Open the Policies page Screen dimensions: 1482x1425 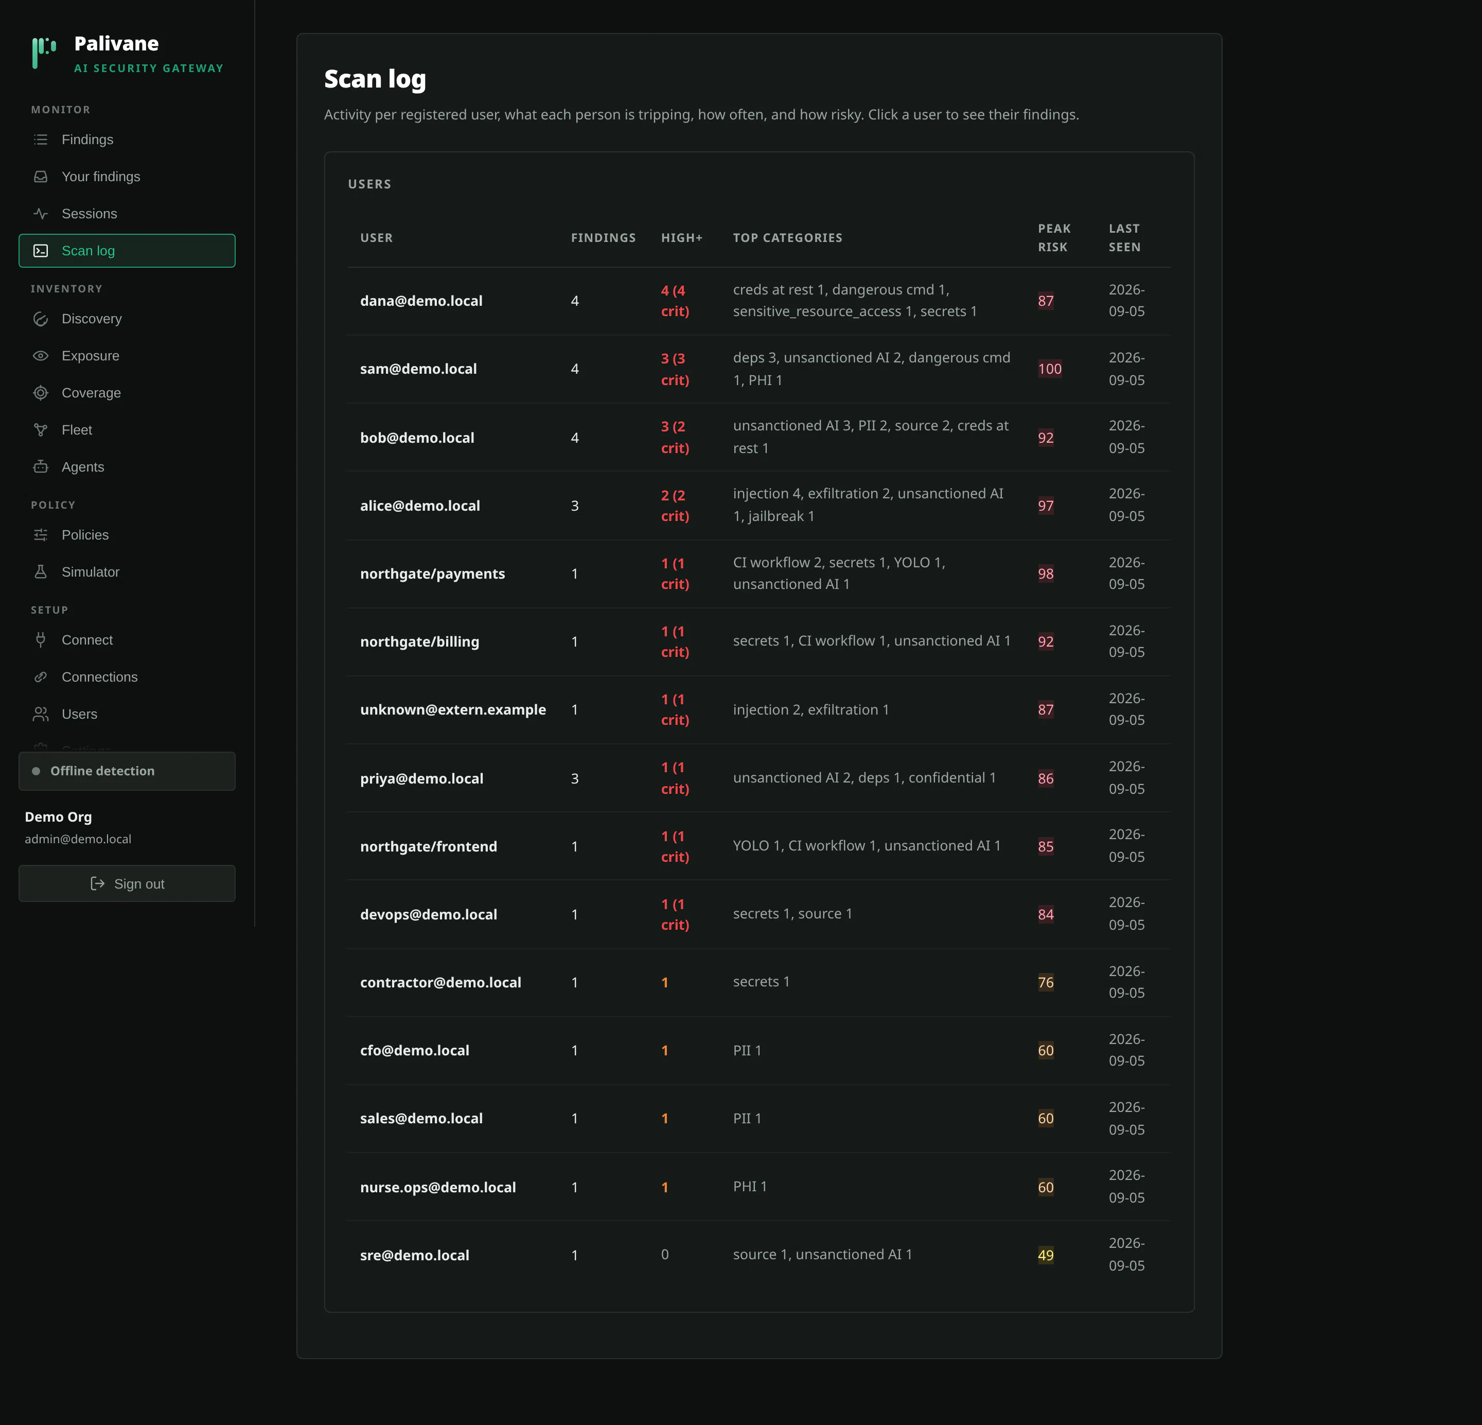pyautogui.click(x=127, y=535)
